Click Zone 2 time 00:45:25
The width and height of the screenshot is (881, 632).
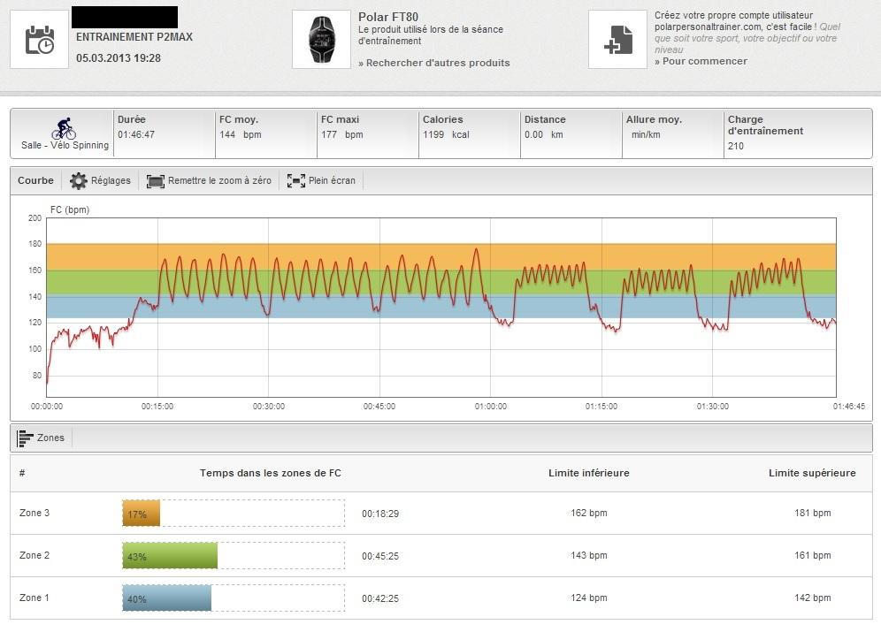pyautogui.click(x=380, y=556)
